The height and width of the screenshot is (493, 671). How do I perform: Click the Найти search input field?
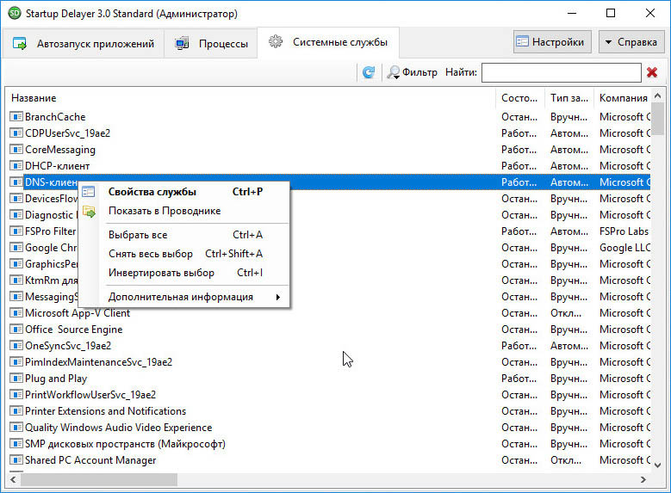561,72
